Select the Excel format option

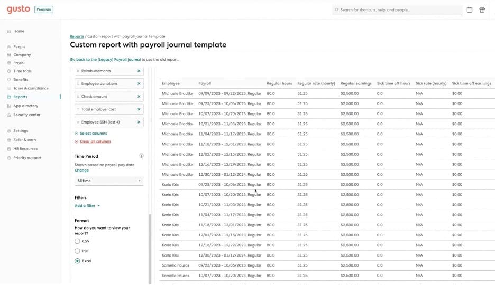[x=78, y=261]
